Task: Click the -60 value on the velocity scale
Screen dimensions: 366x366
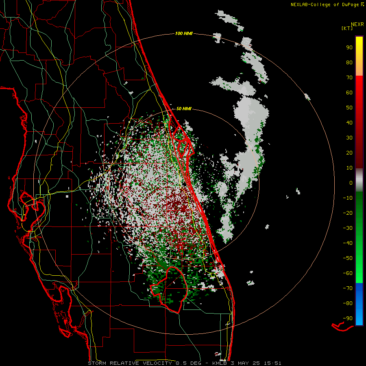Action: click(348, 273)
